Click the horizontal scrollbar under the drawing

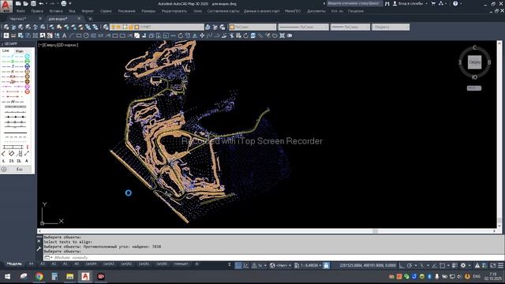267,231
